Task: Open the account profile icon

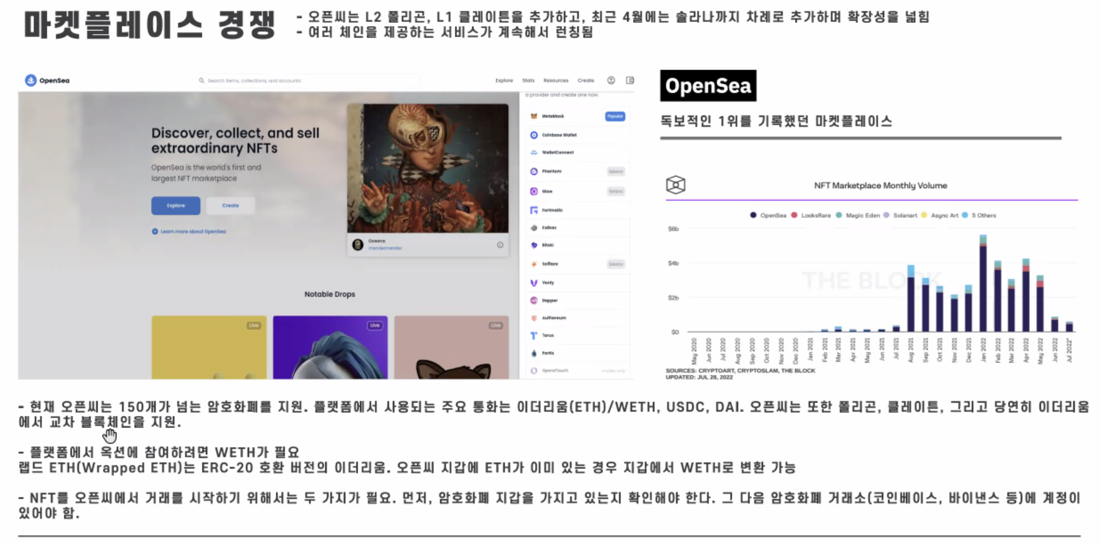Action: coord(611,80)
